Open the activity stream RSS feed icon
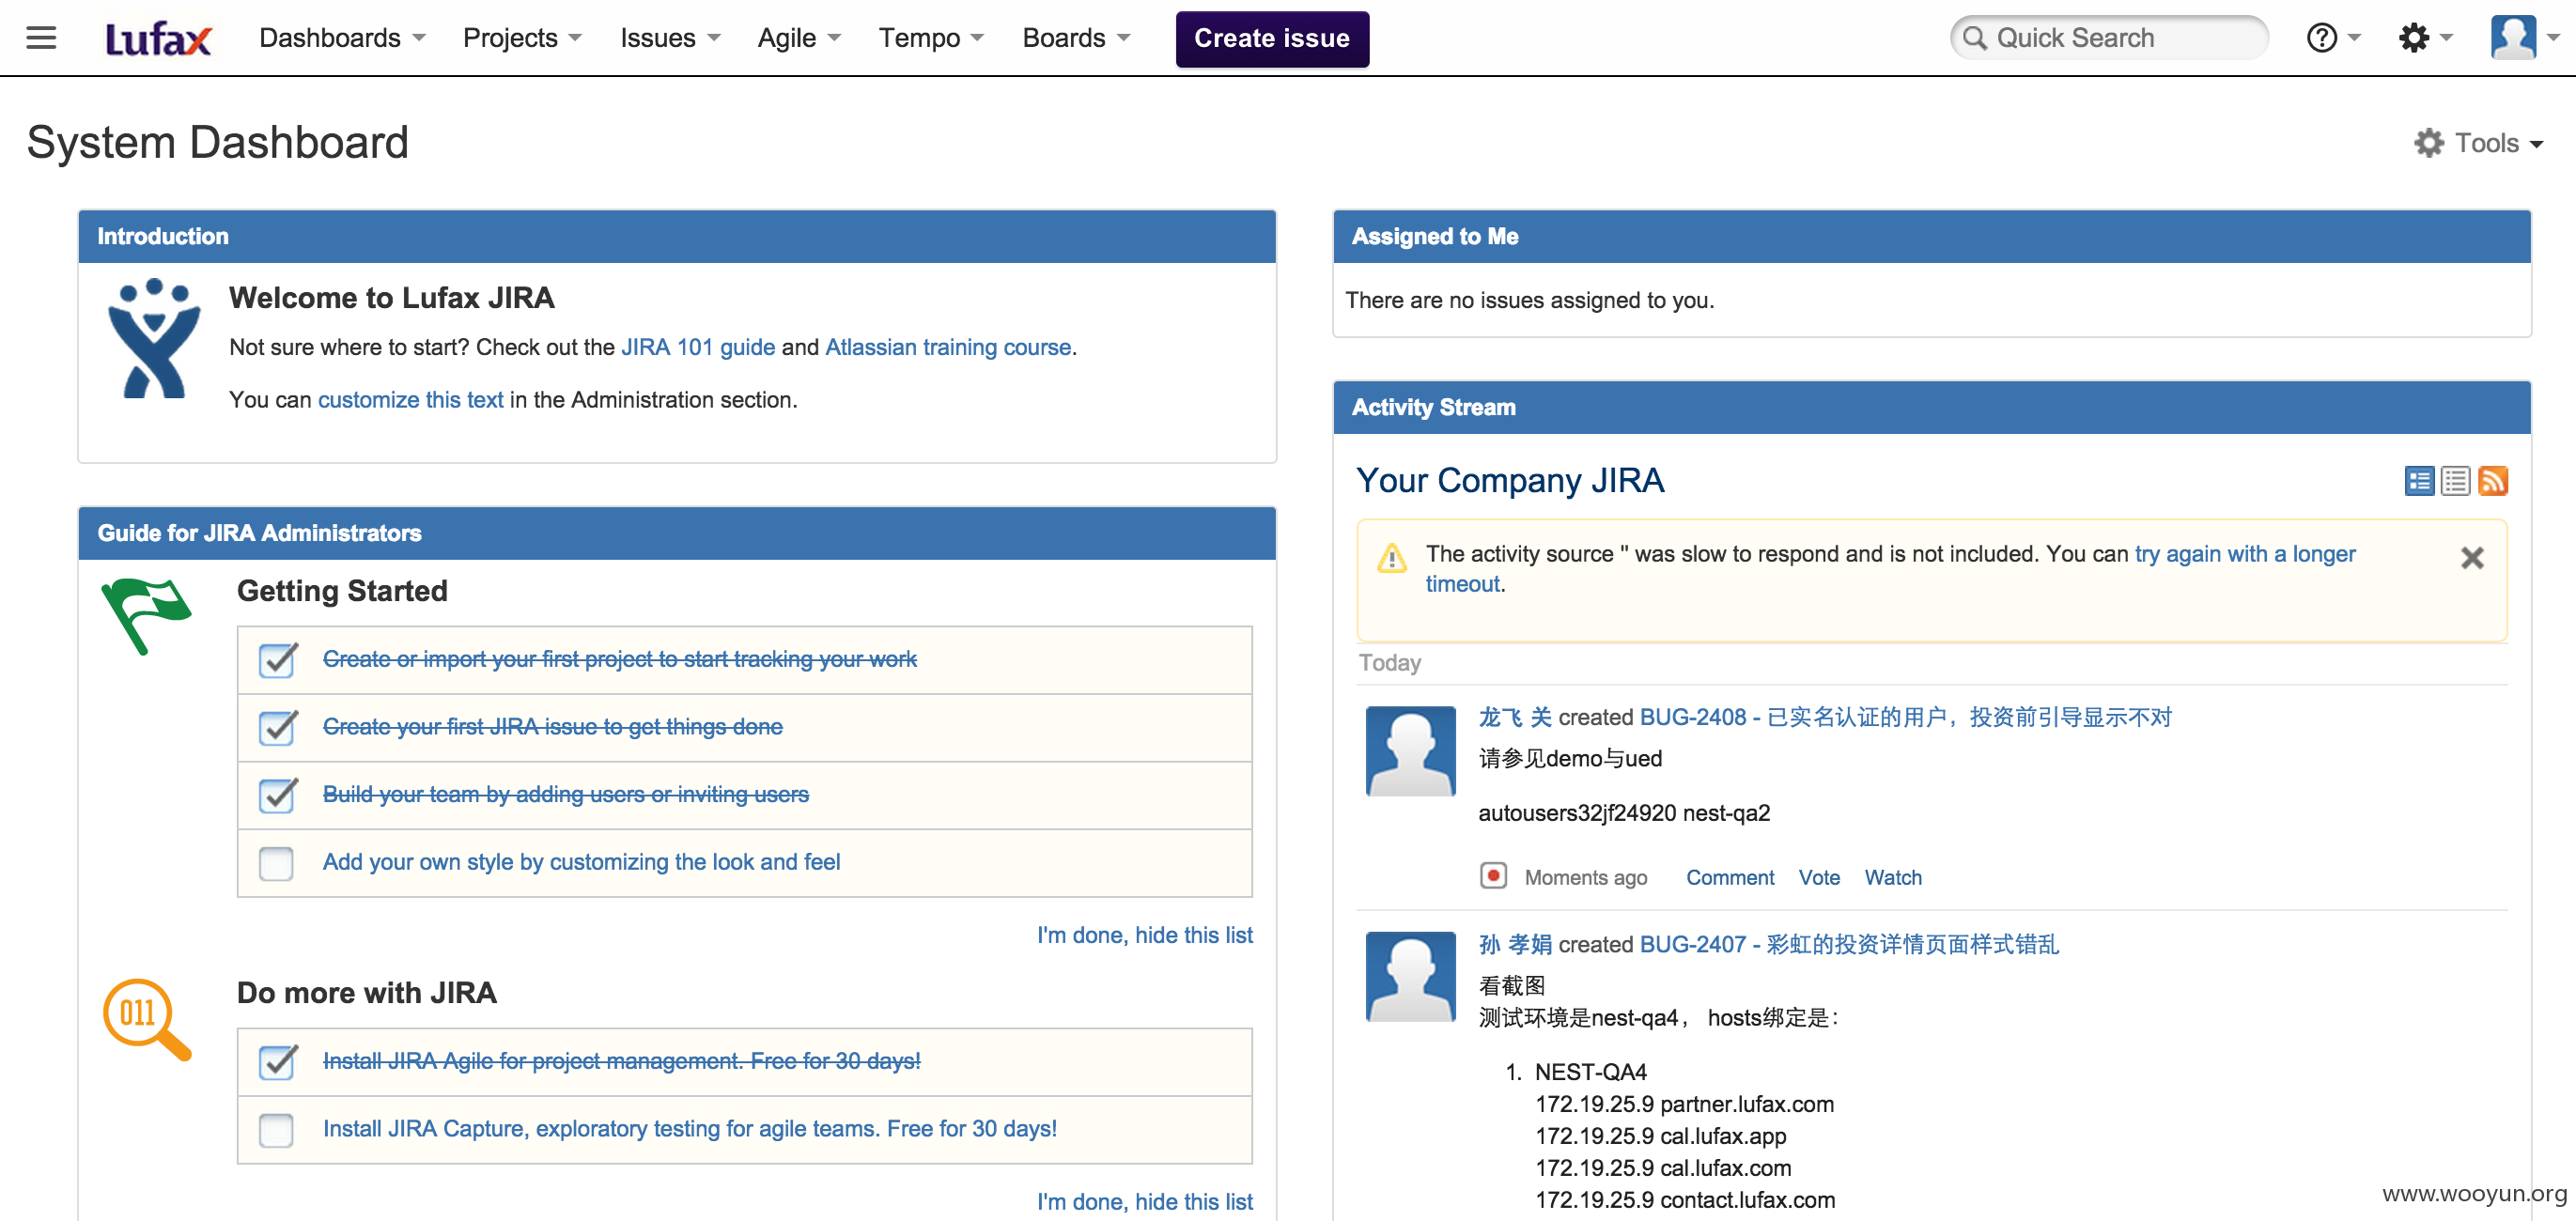This screenshot has height=1221, width=2576. 2492,481
